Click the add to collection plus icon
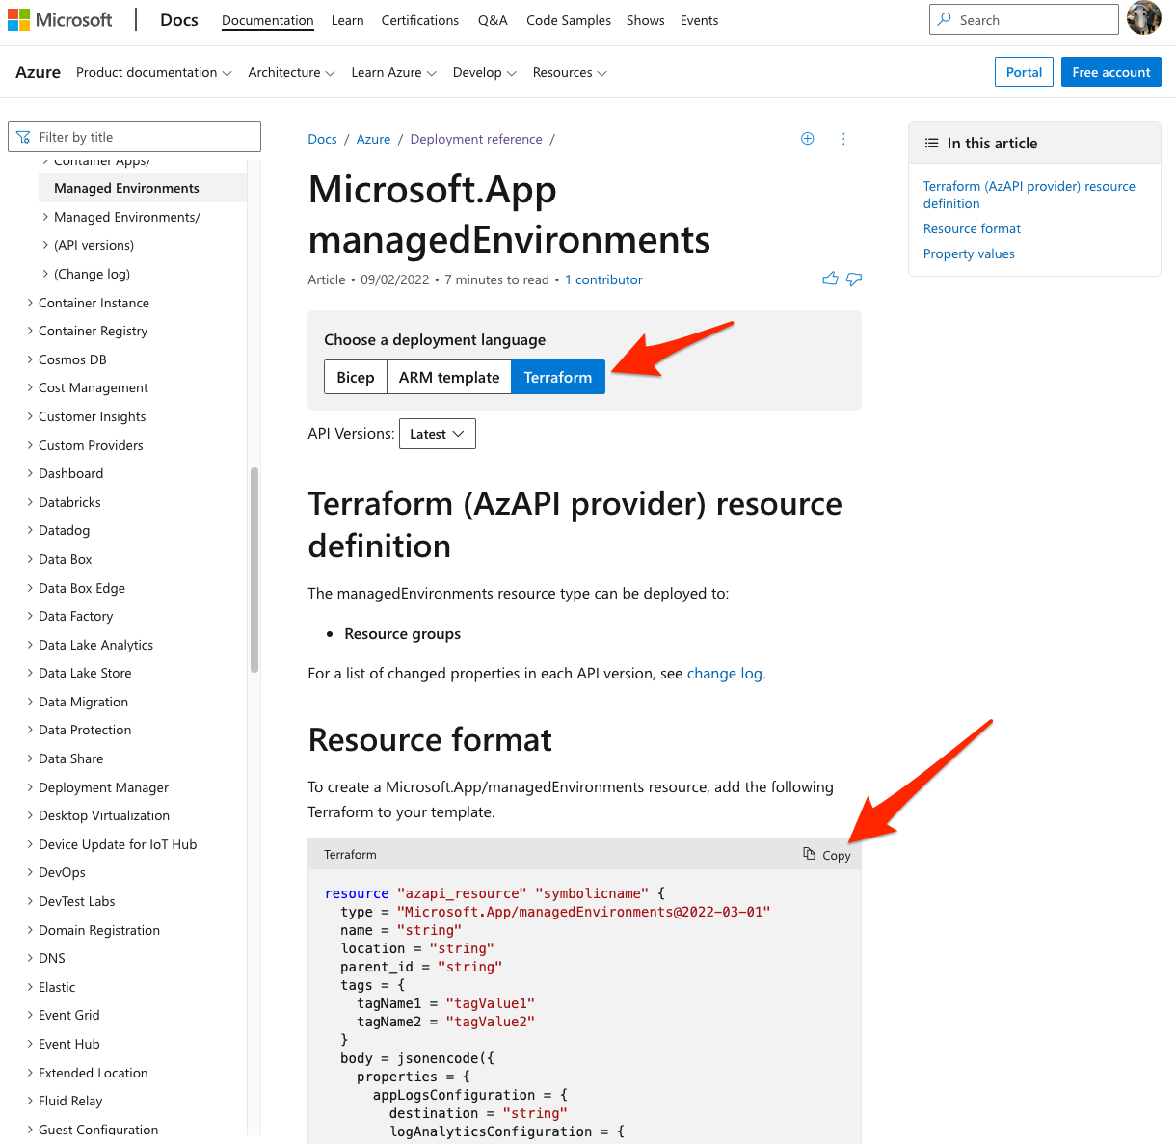 pos(808,139)
